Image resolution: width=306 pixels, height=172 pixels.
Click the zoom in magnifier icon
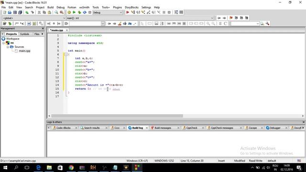[208, 23]
